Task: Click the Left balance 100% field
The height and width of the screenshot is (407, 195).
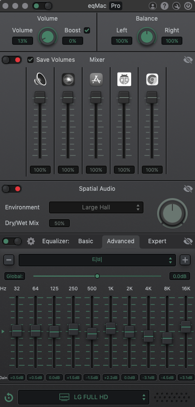Action: click(122, 41)
